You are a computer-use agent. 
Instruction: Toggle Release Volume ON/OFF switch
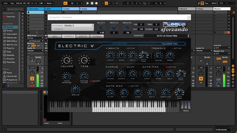coord(95,81)
